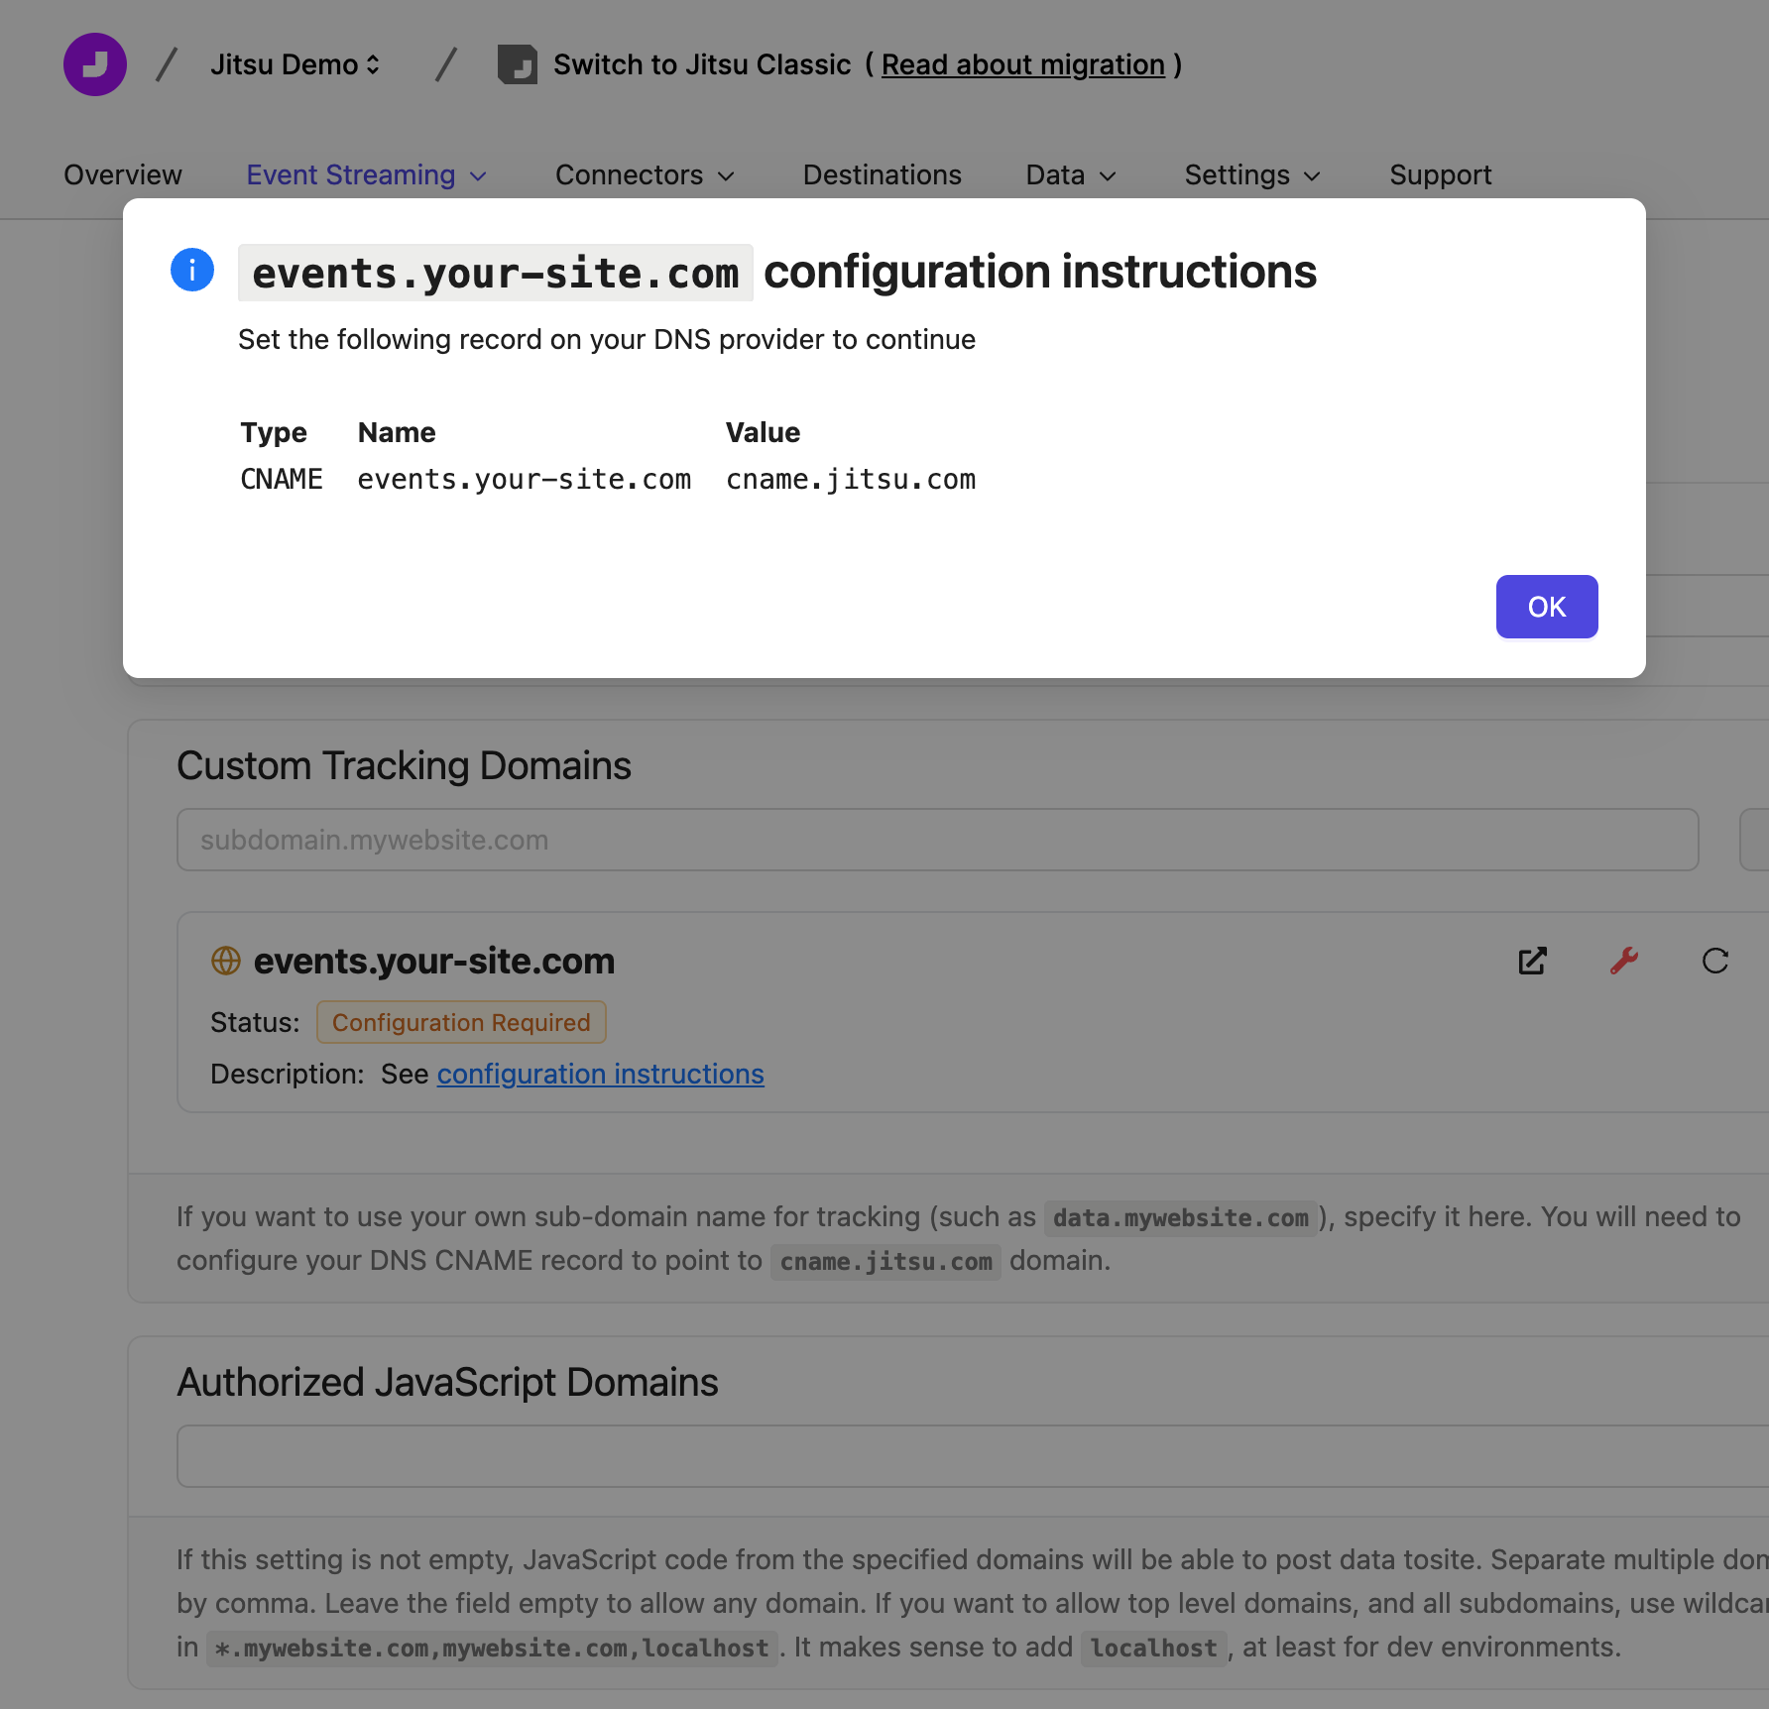The image size is (1769, 1709).
Task: Select the cname.jitsu.com value in dialog
Action: tap(851, 480)
